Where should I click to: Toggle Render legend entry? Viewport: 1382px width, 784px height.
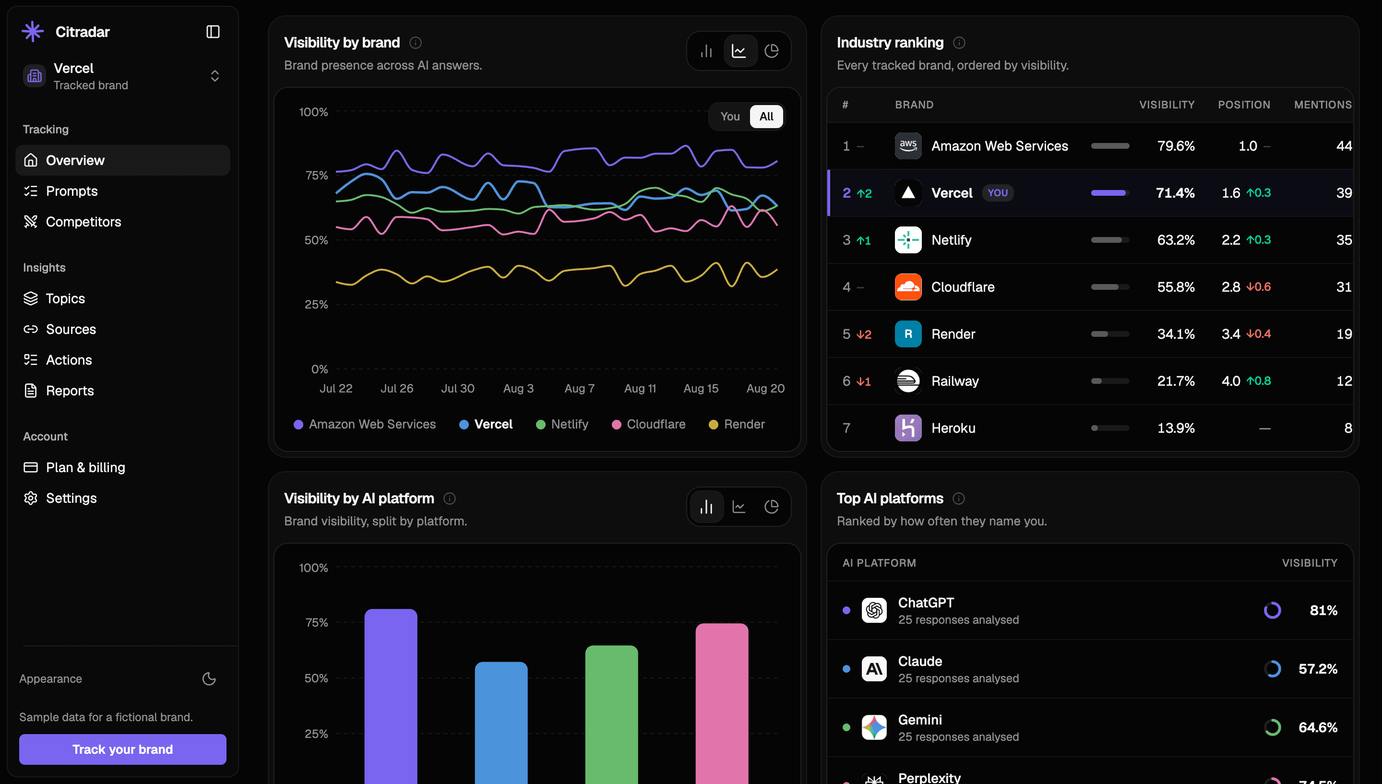(x=737, y=424)
